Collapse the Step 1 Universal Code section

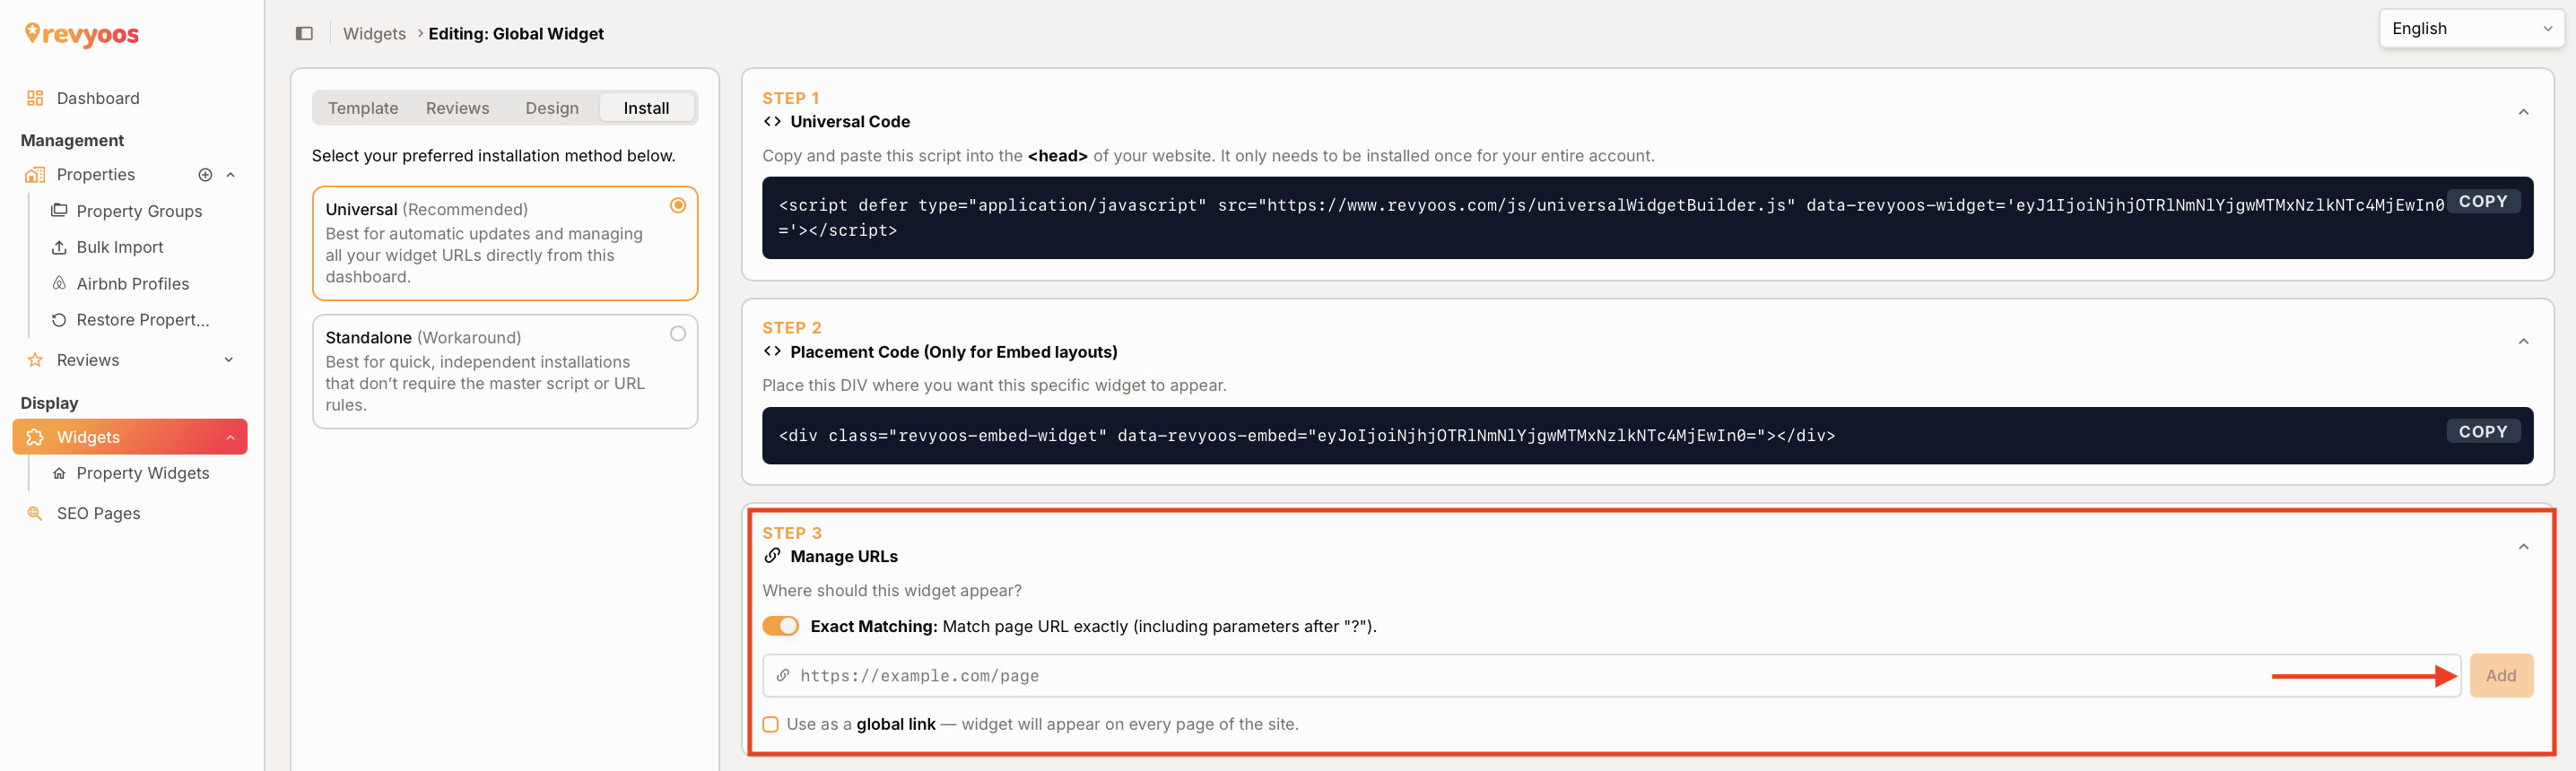tap(2523, 112)
